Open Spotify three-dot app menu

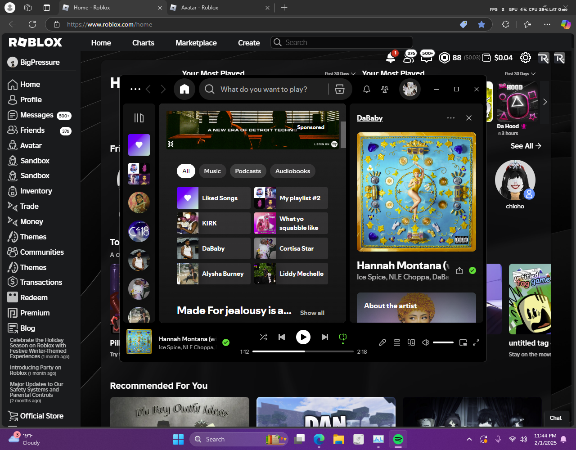(135, 89)
